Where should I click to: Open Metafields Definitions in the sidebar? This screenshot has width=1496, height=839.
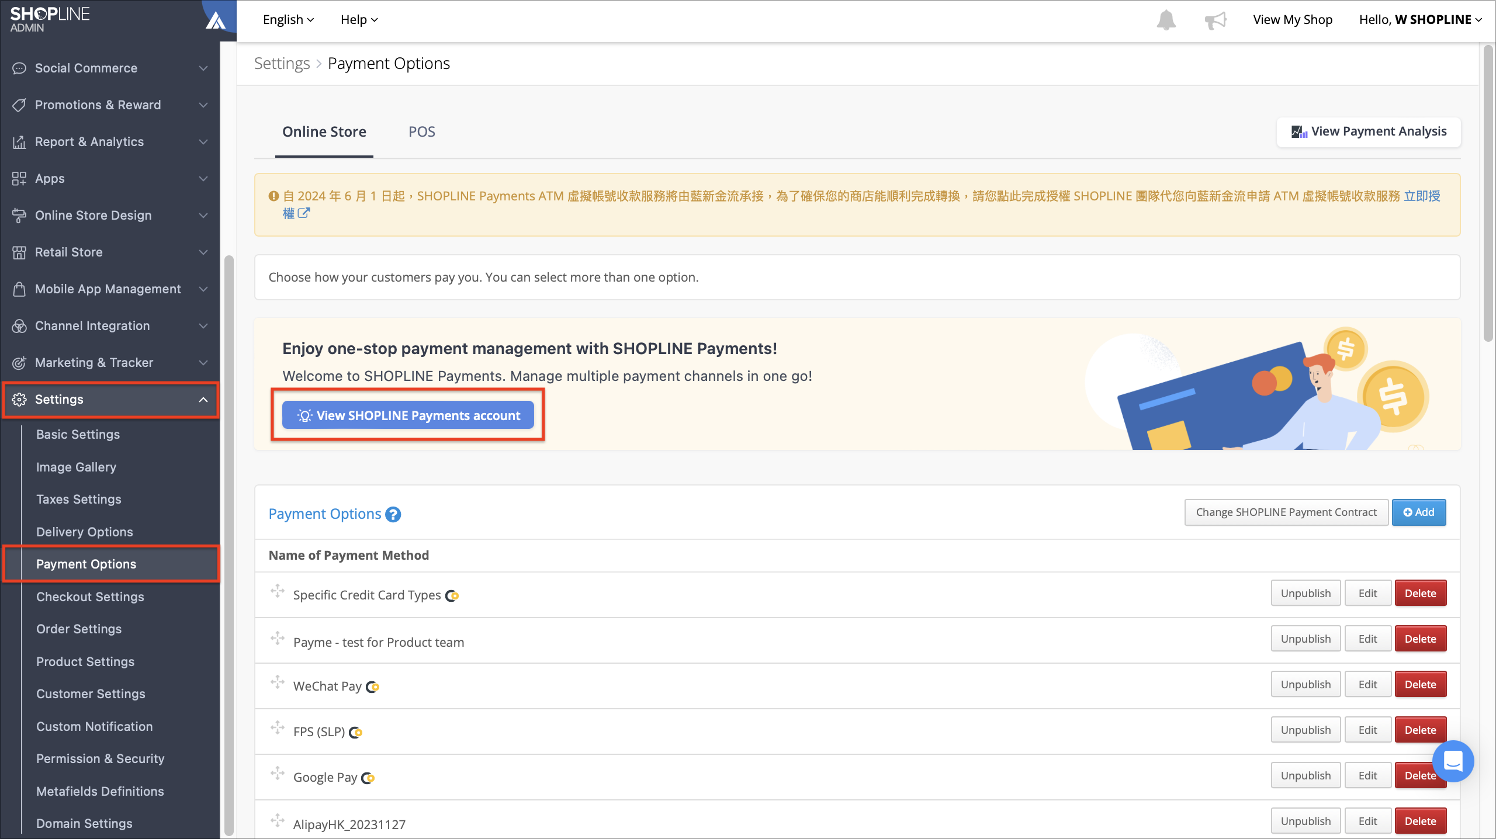click(x=100, y=792)
